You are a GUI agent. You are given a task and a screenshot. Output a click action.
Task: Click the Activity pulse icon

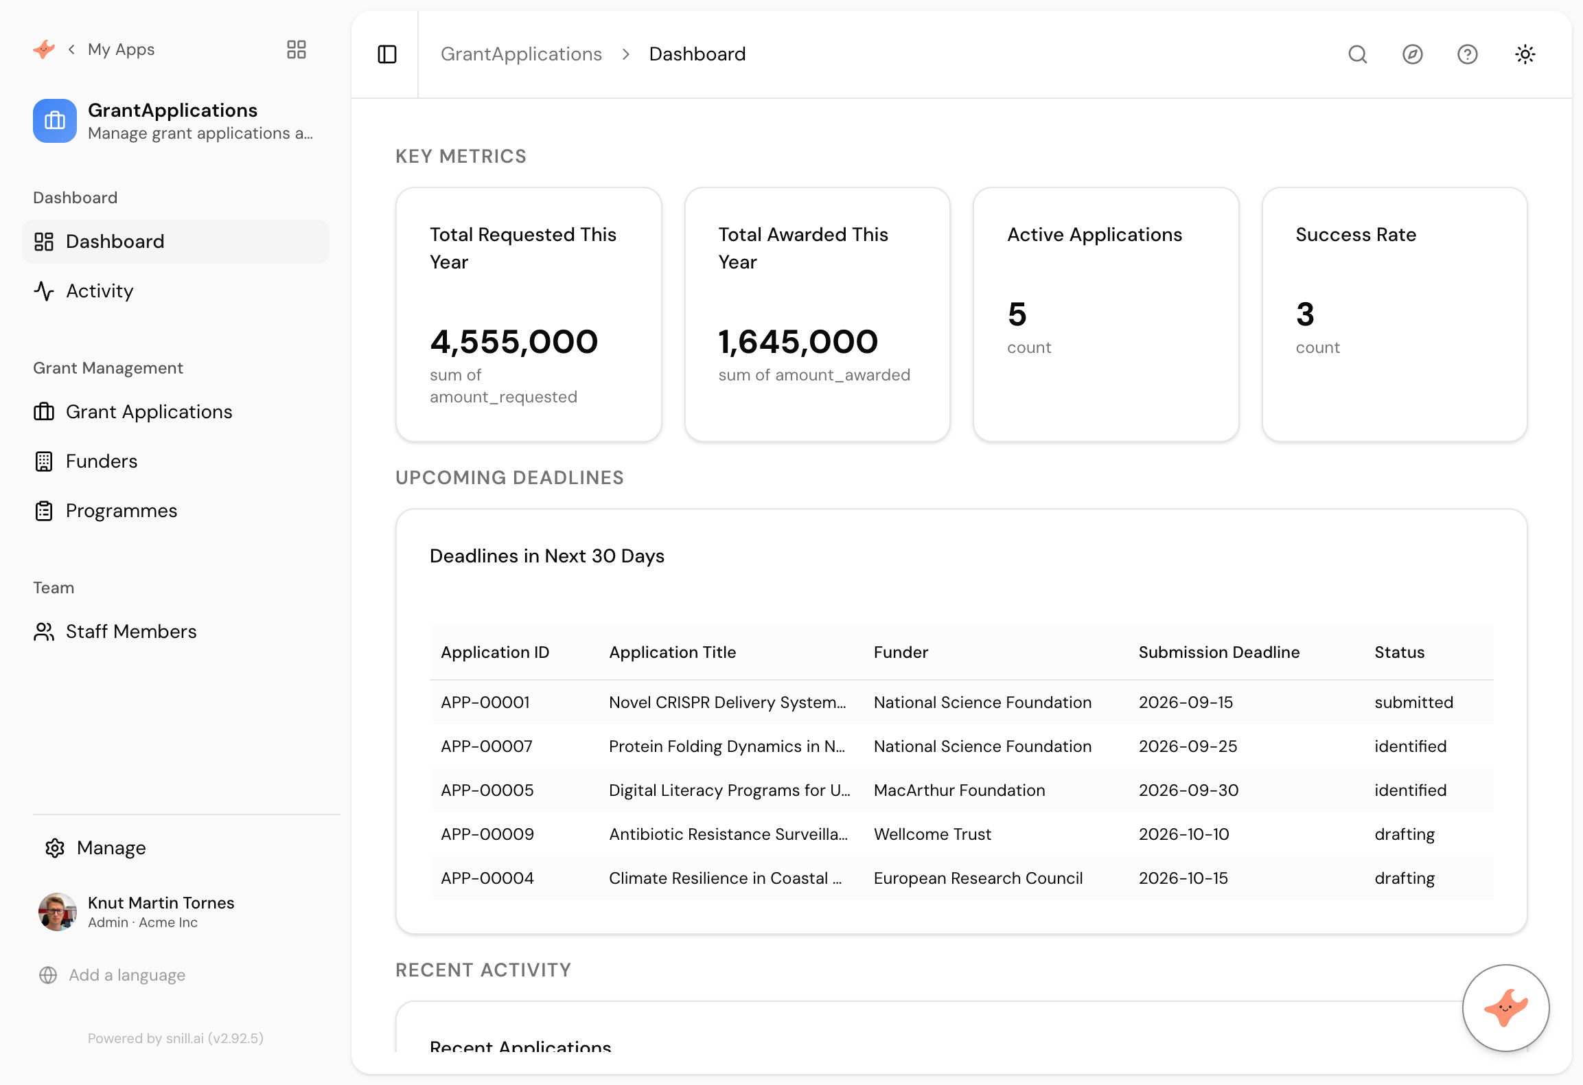(x=44, y=291)
